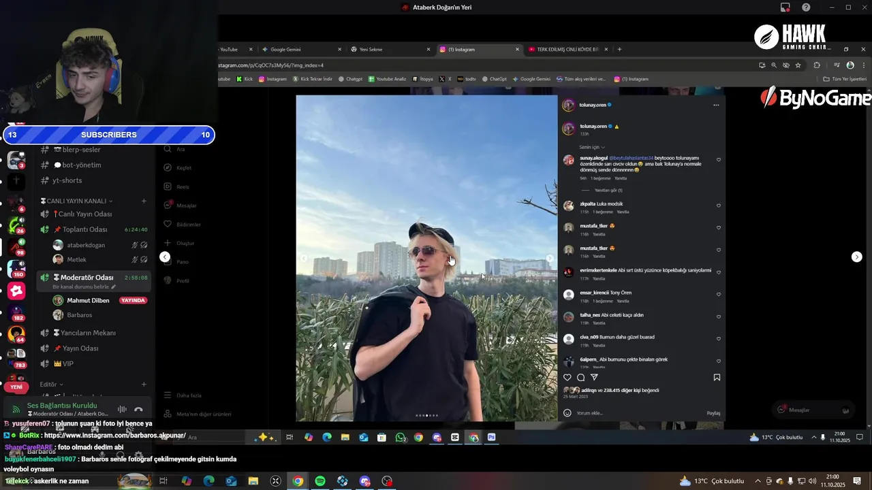Viewport: 872px width, 490px height.
Task: Open Instagram 'Daha fazla' menu
Action: click(183, 395)
